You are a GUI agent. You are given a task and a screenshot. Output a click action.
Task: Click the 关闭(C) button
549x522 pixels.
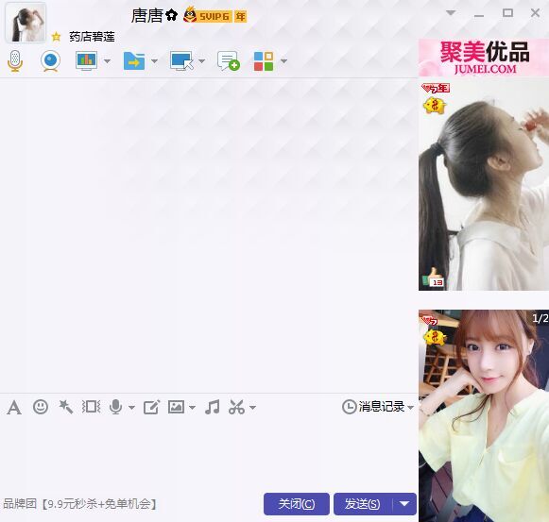tap(297, 504)
